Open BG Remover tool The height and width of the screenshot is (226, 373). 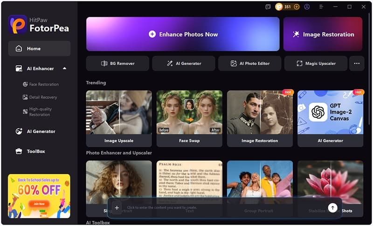click(x=118, y=63)
